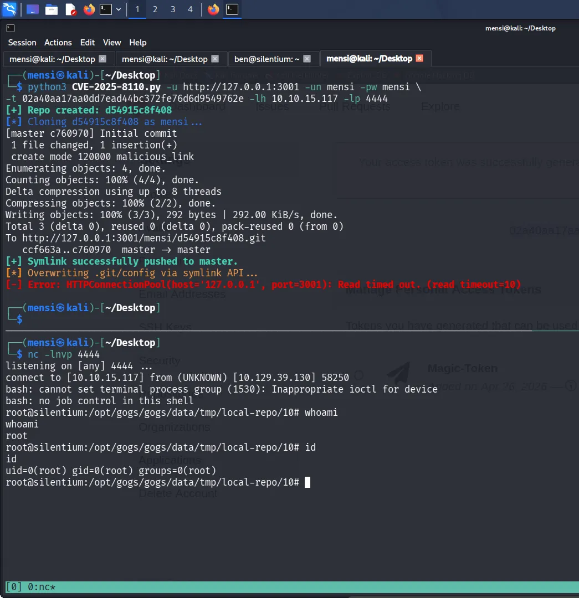
Task: Expand the terminal launcher dropdown arrow
Action: point(119,9)
